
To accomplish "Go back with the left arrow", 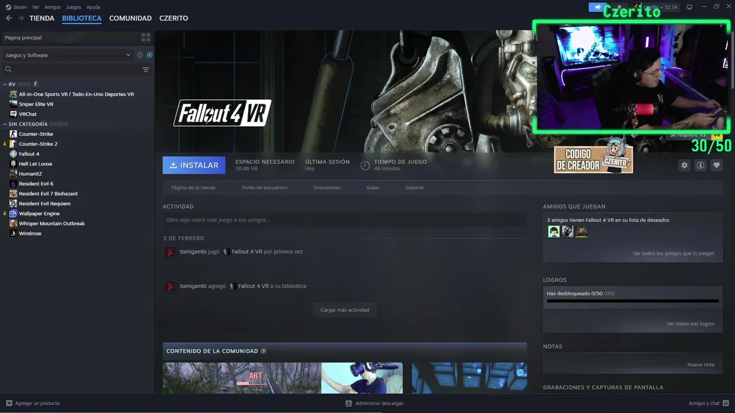I will click(9, 18).
